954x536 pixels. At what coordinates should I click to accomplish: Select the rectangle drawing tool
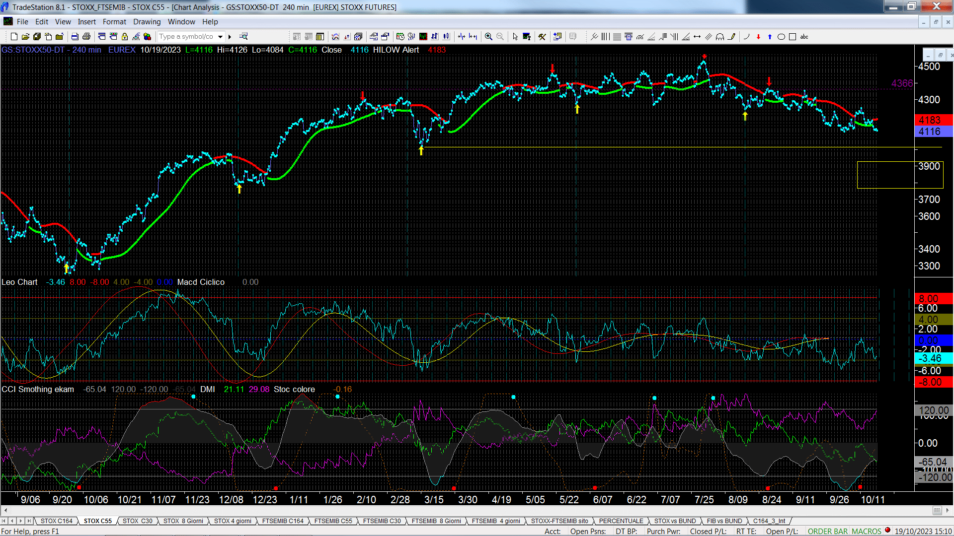pyautogui.click(x=793, y=36)
